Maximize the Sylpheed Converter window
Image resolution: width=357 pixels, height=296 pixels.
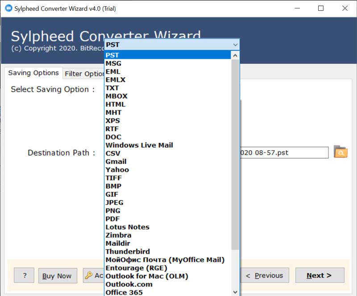pos(321,8)
